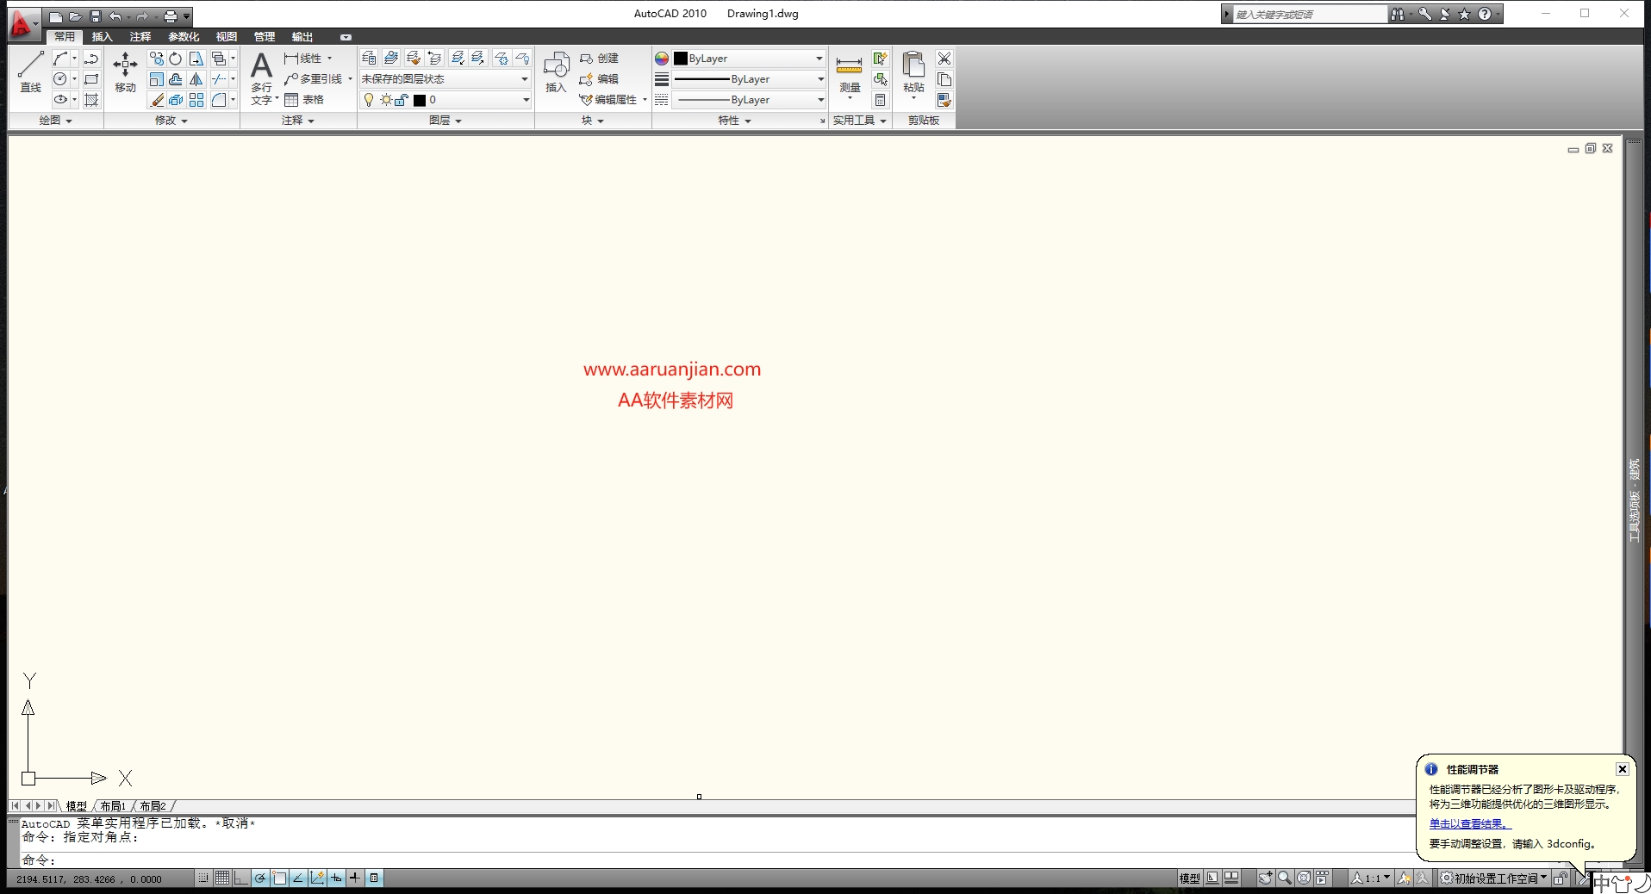This screenshot has height=894, width=1651.
Task: Open the 初始设置工作空间 workspace dropdown
Action: coord(1494,878)
